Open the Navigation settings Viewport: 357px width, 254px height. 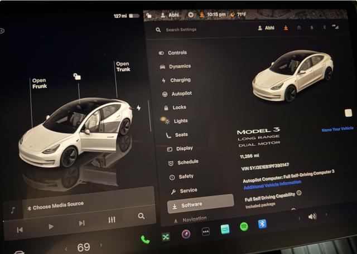pos(190,219)
